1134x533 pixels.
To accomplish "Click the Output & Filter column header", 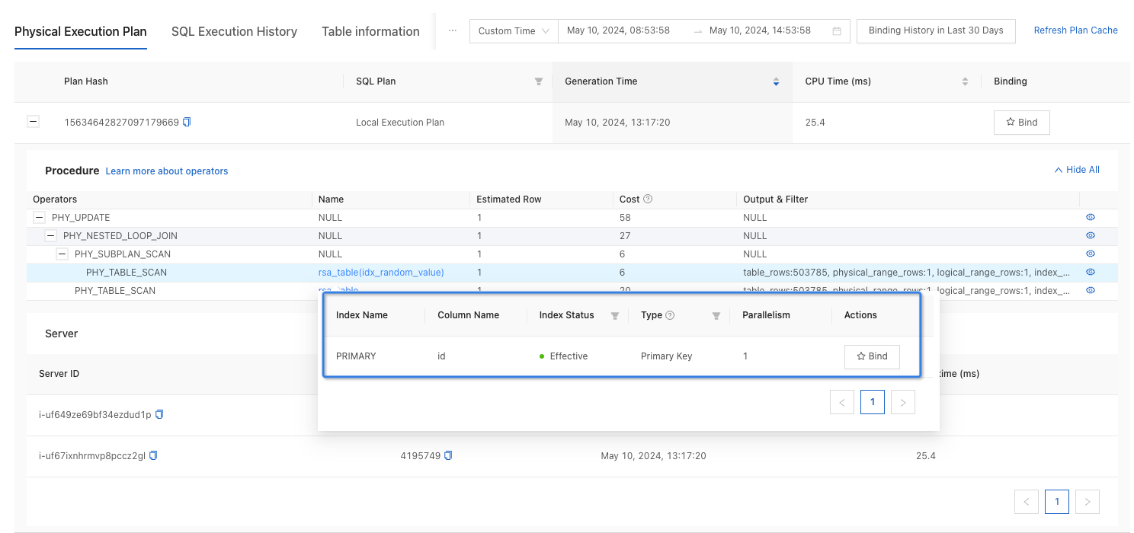I will 776,199.
